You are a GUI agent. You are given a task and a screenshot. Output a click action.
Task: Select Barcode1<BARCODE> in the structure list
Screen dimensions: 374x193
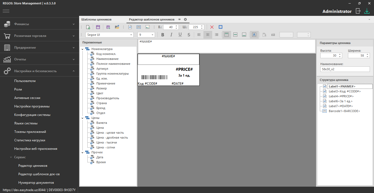pyautogui.click(x=344, y=111)
